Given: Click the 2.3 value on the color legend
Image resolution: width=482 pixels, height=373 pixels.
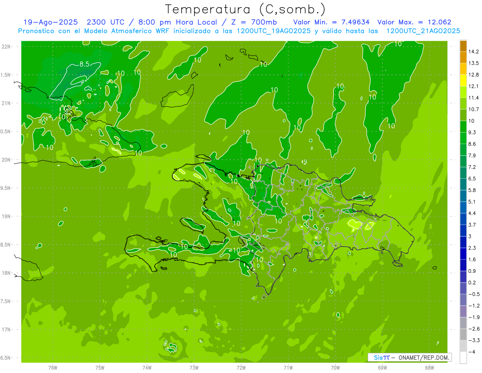Looking at the screenshot, I should [x=473, y=248].
